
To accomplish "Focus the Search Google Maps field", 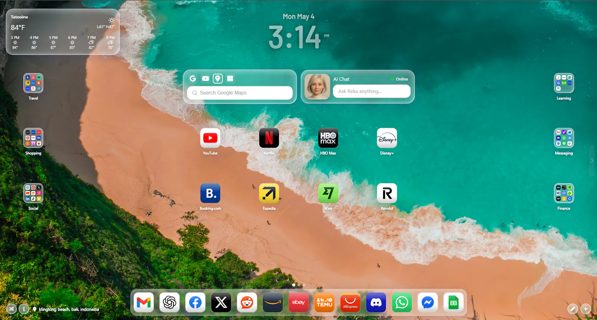I will coord(240,93).
